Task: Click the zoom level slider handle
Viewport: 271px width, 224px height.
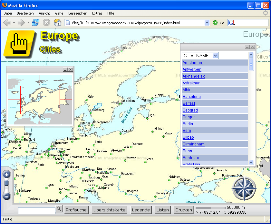Action: click(7, 184)
